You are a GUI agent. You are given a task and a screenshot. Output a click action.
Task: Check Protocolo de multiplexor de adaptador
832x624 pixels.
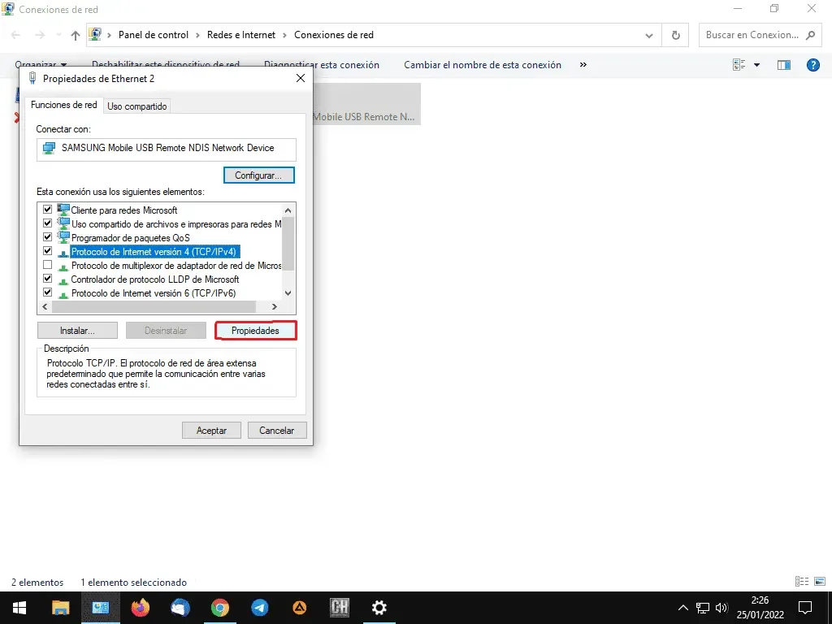coord(47,265)
